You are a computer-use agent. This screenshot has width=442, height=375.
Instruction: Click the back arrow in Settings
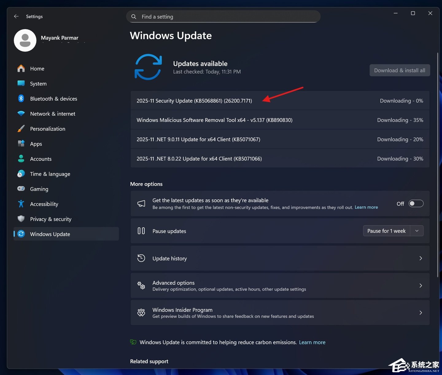coord(16,16)
